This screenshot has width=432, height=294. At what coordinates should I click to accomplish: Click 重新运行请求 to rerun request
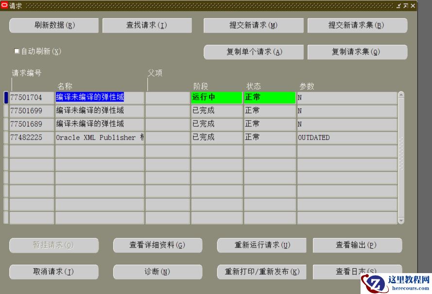pos(262,245)
